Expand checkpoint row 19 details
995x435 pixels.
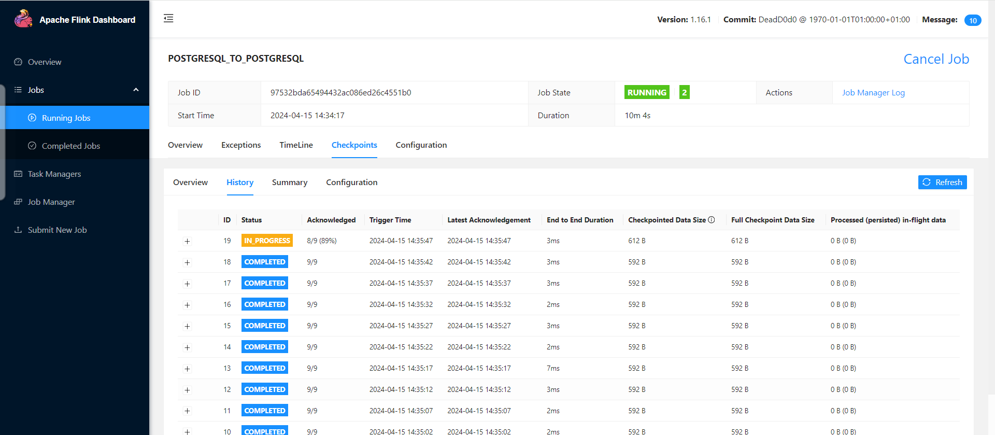tap(187, 241)
